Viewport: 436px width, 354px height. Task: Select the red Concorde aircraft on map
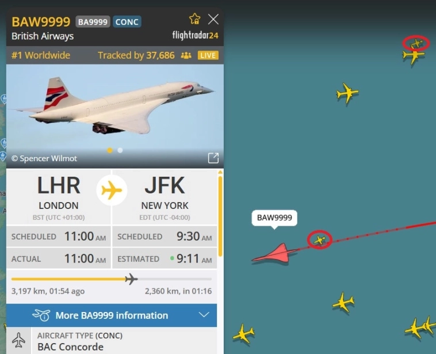[x=275, y=253]
